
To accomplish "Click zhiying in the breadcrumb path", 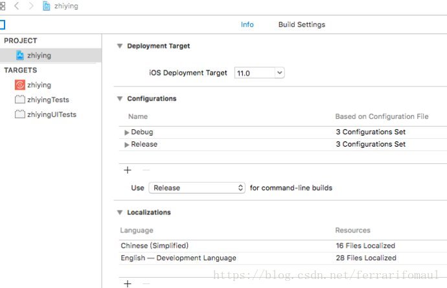I will pyautogui.click(x=66, y=6).
